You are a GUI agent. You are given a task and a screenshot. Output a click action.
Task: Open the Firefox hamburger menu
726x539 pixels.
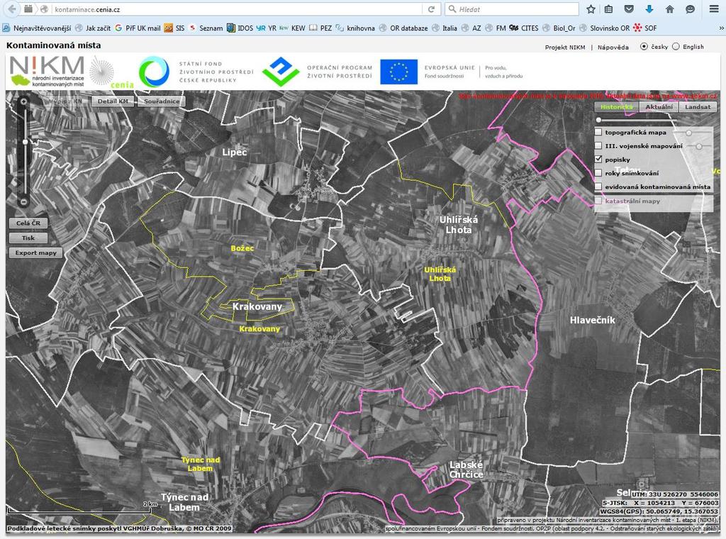pos(714,9)
